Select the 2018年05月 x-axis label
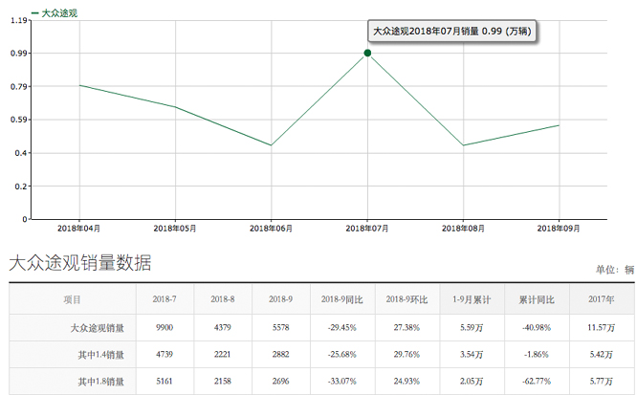The image size is (637, 395). click(x=175, y=229)
